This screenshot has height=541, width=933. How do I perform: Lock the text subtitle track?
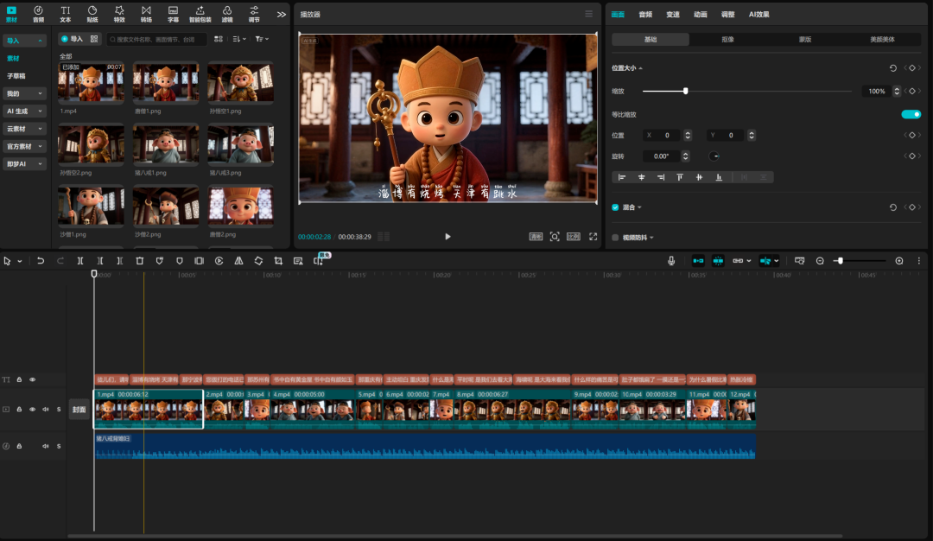tap(19, 379)
